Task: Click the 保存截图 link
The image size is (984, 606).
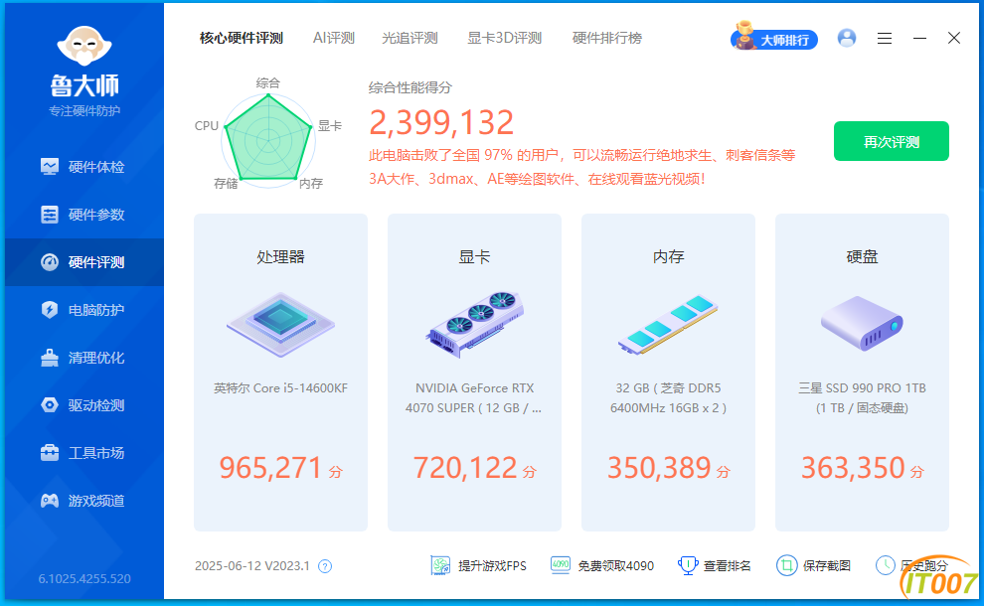Action: pos(814,566)
